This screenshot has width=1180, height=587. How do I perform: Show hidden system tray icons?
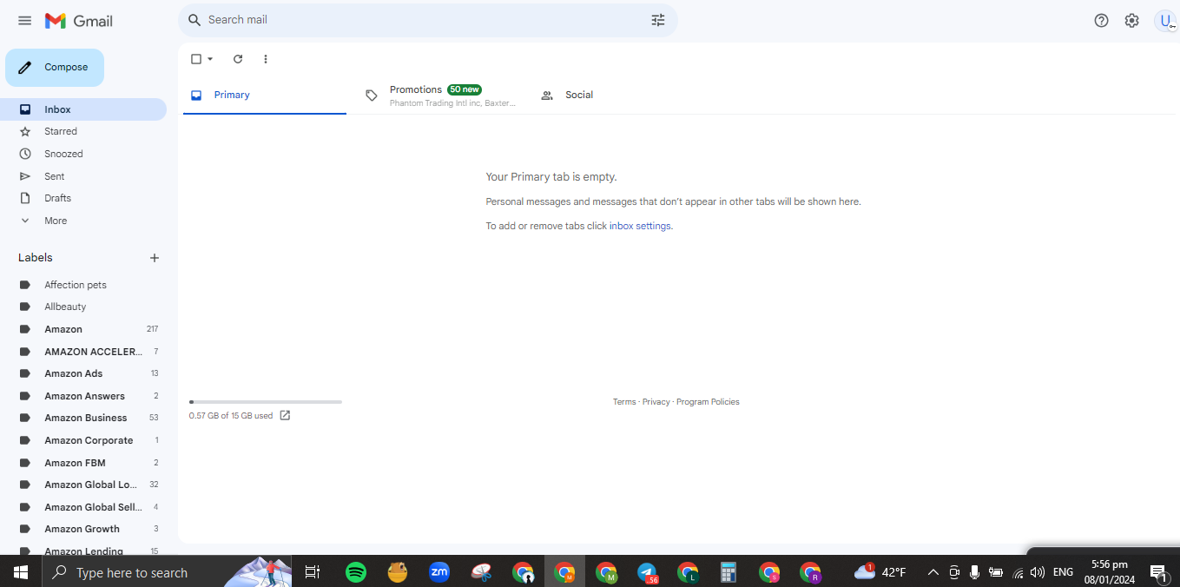[x=933, y=572]
